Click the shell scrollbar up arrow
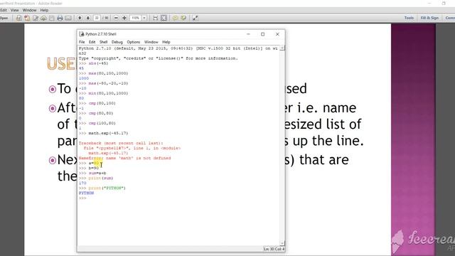Image resolution: width=455 pixels, height=256 pixels. coord(282,48)
